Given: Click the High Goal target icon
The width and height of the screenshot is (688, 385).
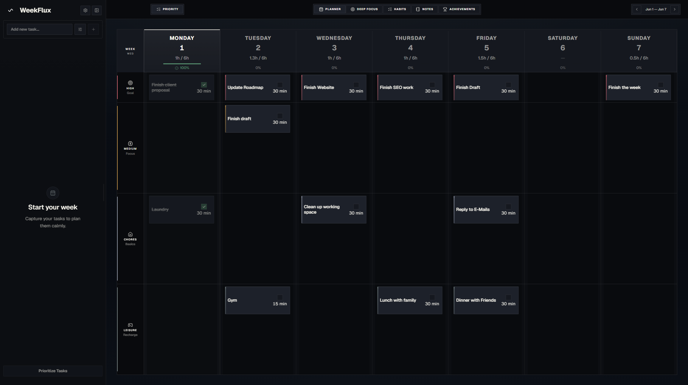Looking at the screenshot, I should pos(130,83).
